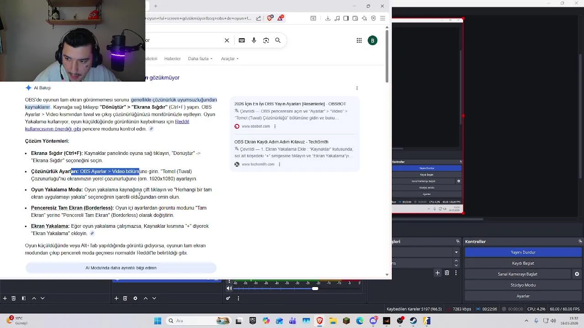
Task: Follow the Reddit kullanıcısının önerdiği gibi link
Action: pyautogui.click(x=107, y=125)
